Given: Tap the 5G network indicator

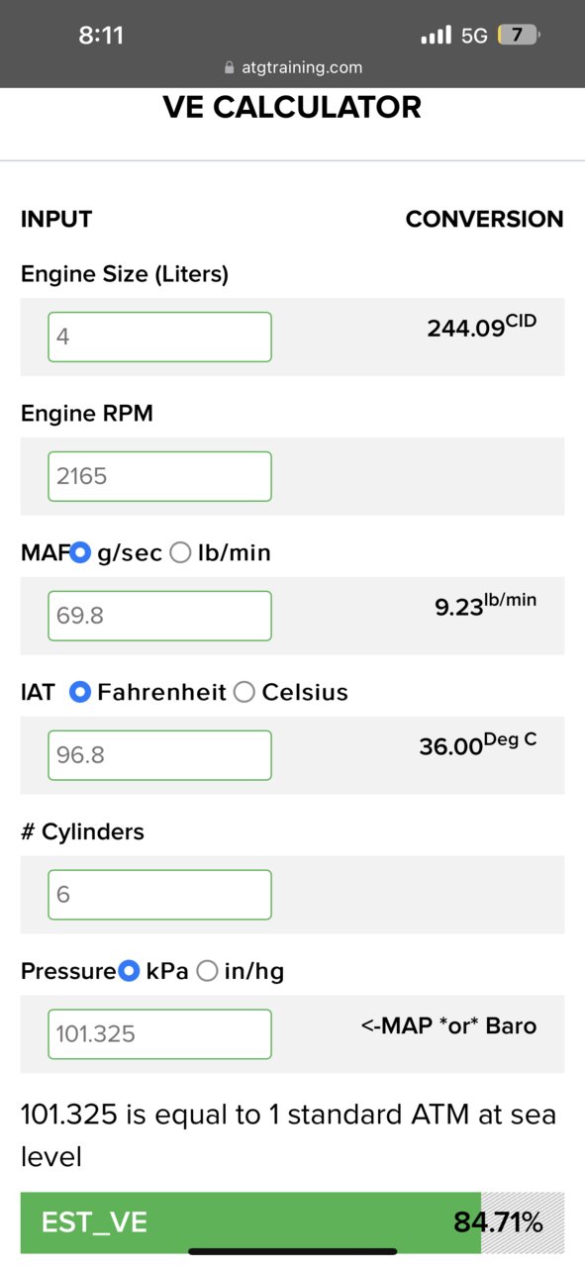Looking at the screenshot, I should pos(475,36).
